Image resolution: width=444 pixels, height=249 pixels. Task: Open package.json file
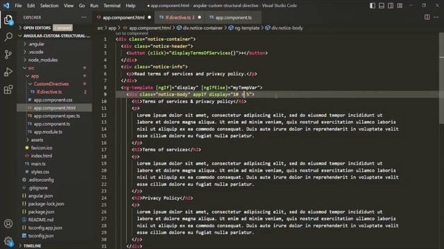tap(41, 212)
